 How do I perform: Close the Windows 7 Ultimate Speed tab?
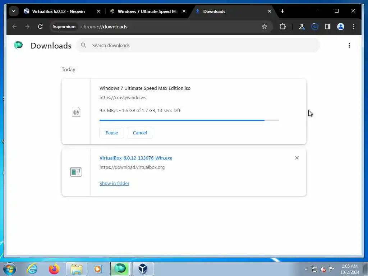184,11
